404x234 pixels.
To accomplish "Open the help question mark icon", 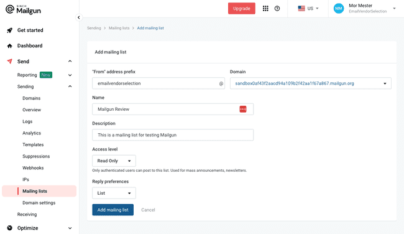I will coord(277,9).
